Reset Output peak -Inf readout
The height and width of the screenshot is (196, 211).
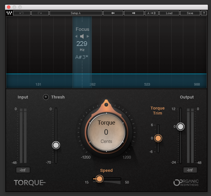[x=190, y=170]
